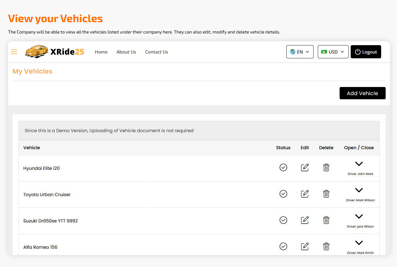Viewport: 397px width, 267px height.
Task: Edit the Hyundai Elite i20 vehicle
Action: click(305, 167)
